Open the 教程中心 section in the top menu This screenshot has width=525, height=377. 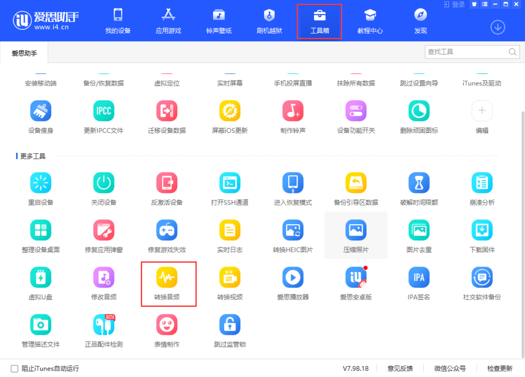point(369,20)
